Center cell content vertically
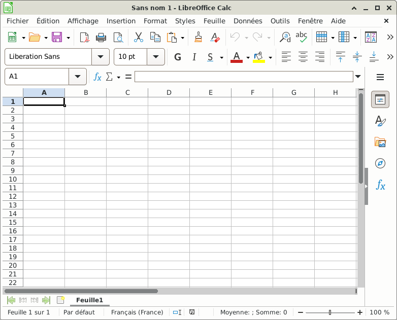Screen dimensions: 397x320 pyautogui.click(x=357, y=57)
